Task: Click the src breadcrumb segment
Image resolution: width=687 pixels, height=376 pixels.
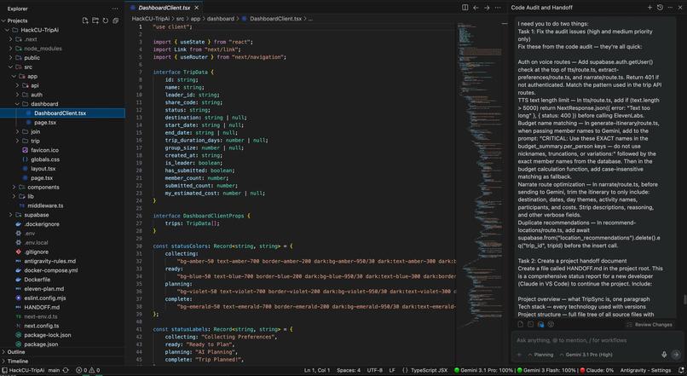Action: click(180, 19)
